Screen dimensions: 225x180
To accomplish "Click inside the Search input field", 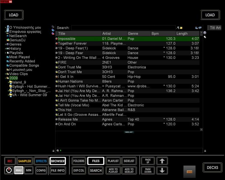I will [123, 28].
